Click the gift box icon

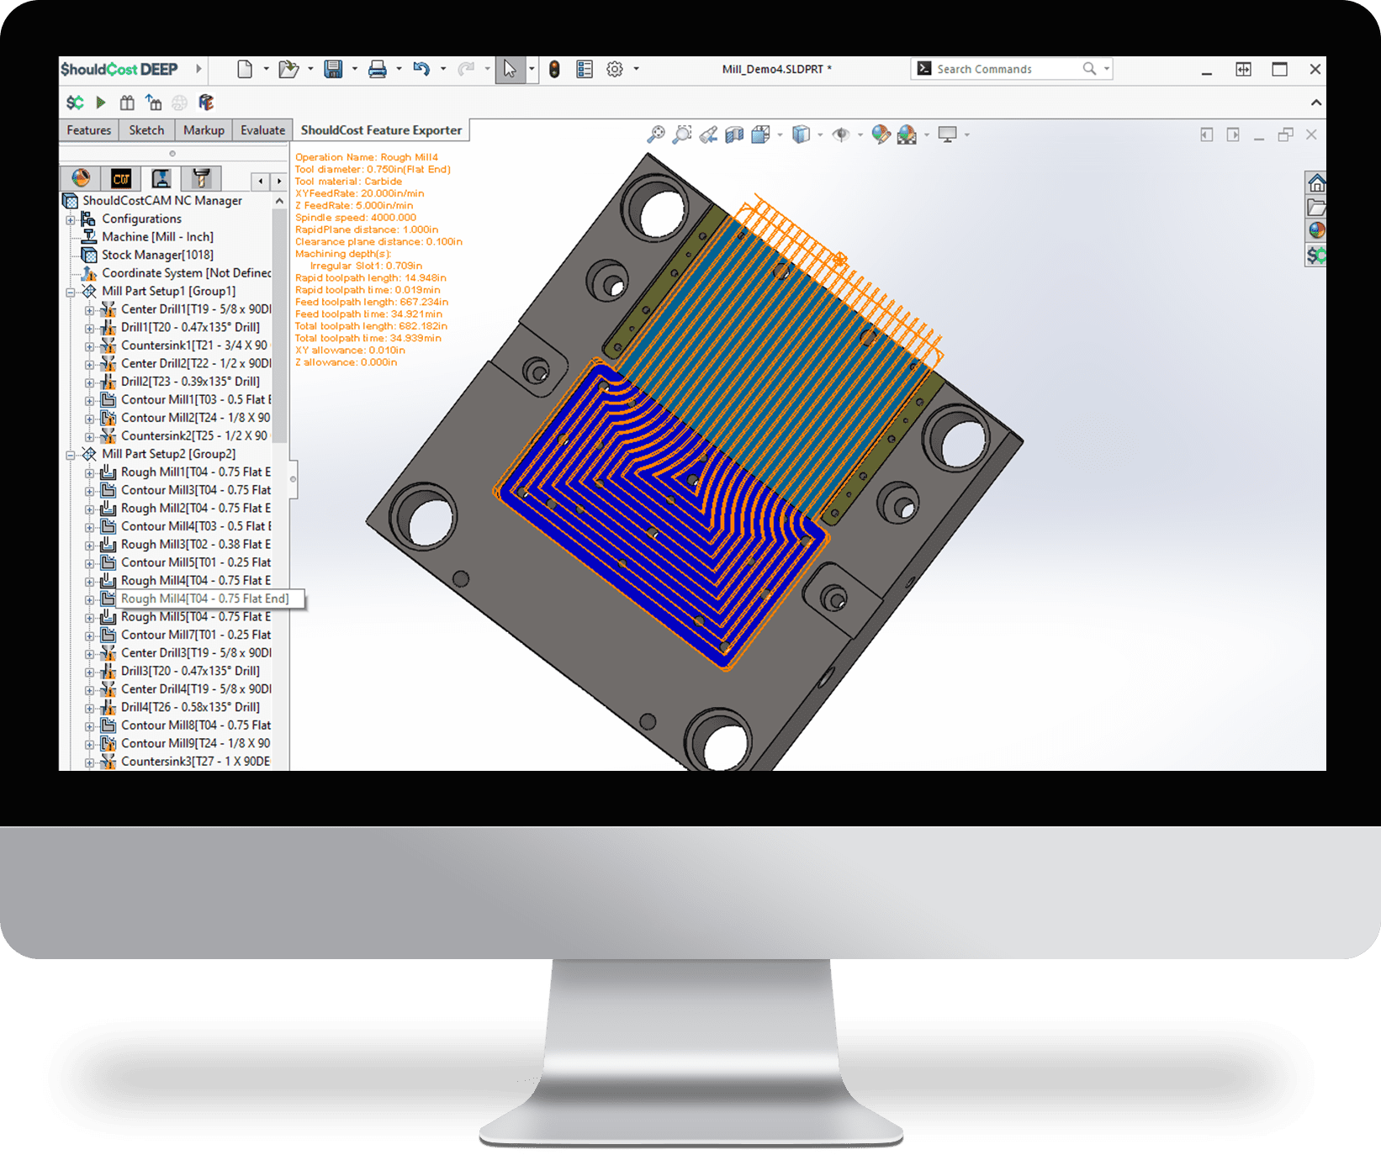pos(127,103)
